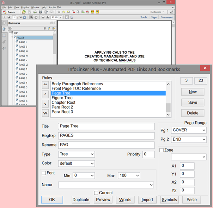
Task: Click the Words button
Action: (x=125, y=200)
